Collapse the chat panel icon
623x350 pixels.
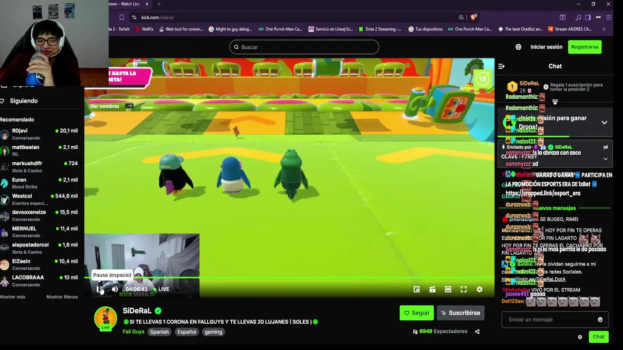tap(501, 66)
